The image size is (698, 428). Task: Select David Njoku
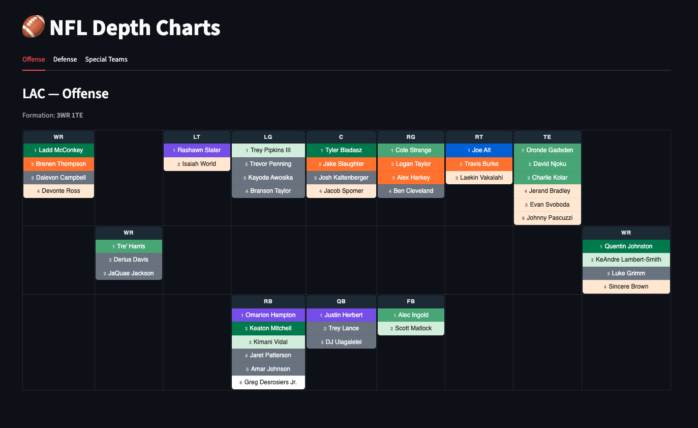(x=547, y=164)
